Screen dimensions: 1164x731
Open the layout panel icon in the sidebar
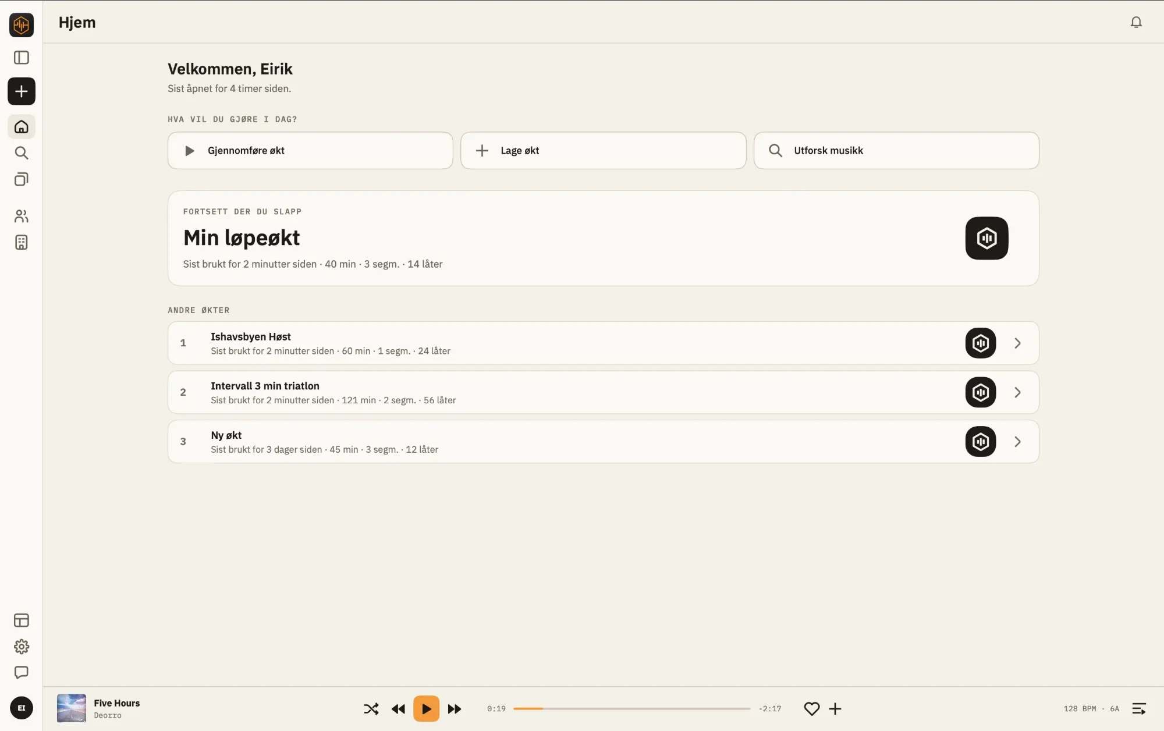click(22, 620)
